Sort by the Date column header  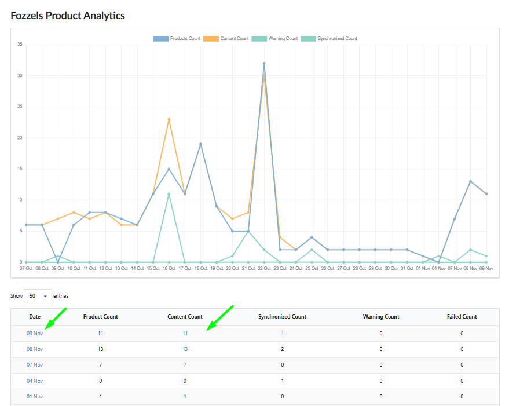(35, 317)
